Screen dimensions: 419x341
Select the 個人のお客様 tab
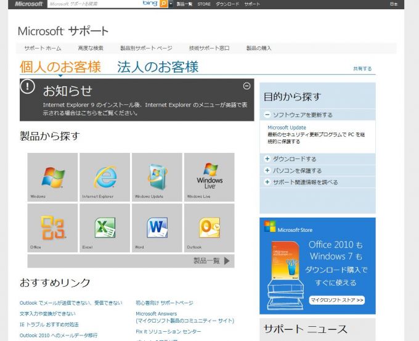tap(60, 67)
